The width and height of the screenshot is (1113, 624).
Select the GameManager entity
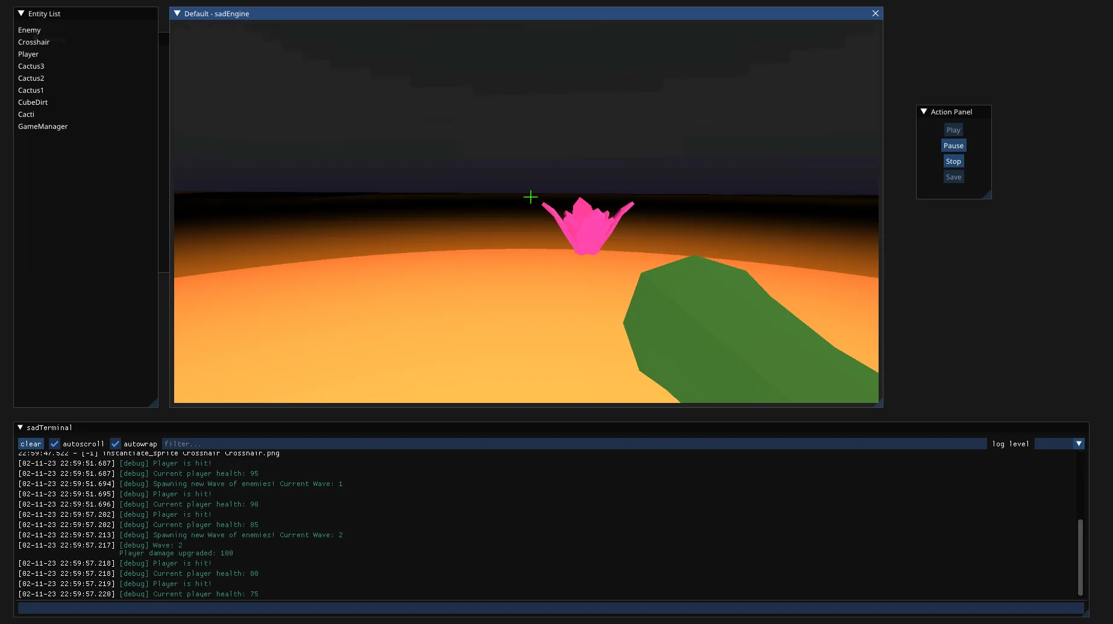(43, 126)
